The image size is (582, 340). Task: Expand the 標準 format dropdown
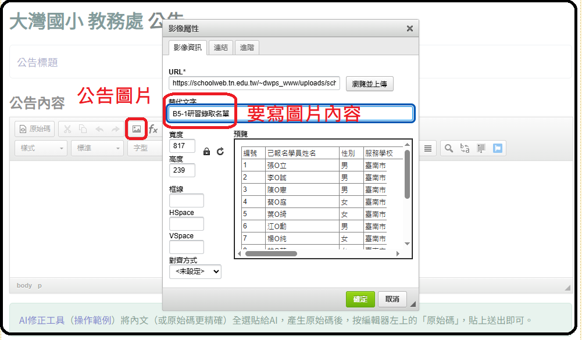pyautogui.click(x=97, y=148)
